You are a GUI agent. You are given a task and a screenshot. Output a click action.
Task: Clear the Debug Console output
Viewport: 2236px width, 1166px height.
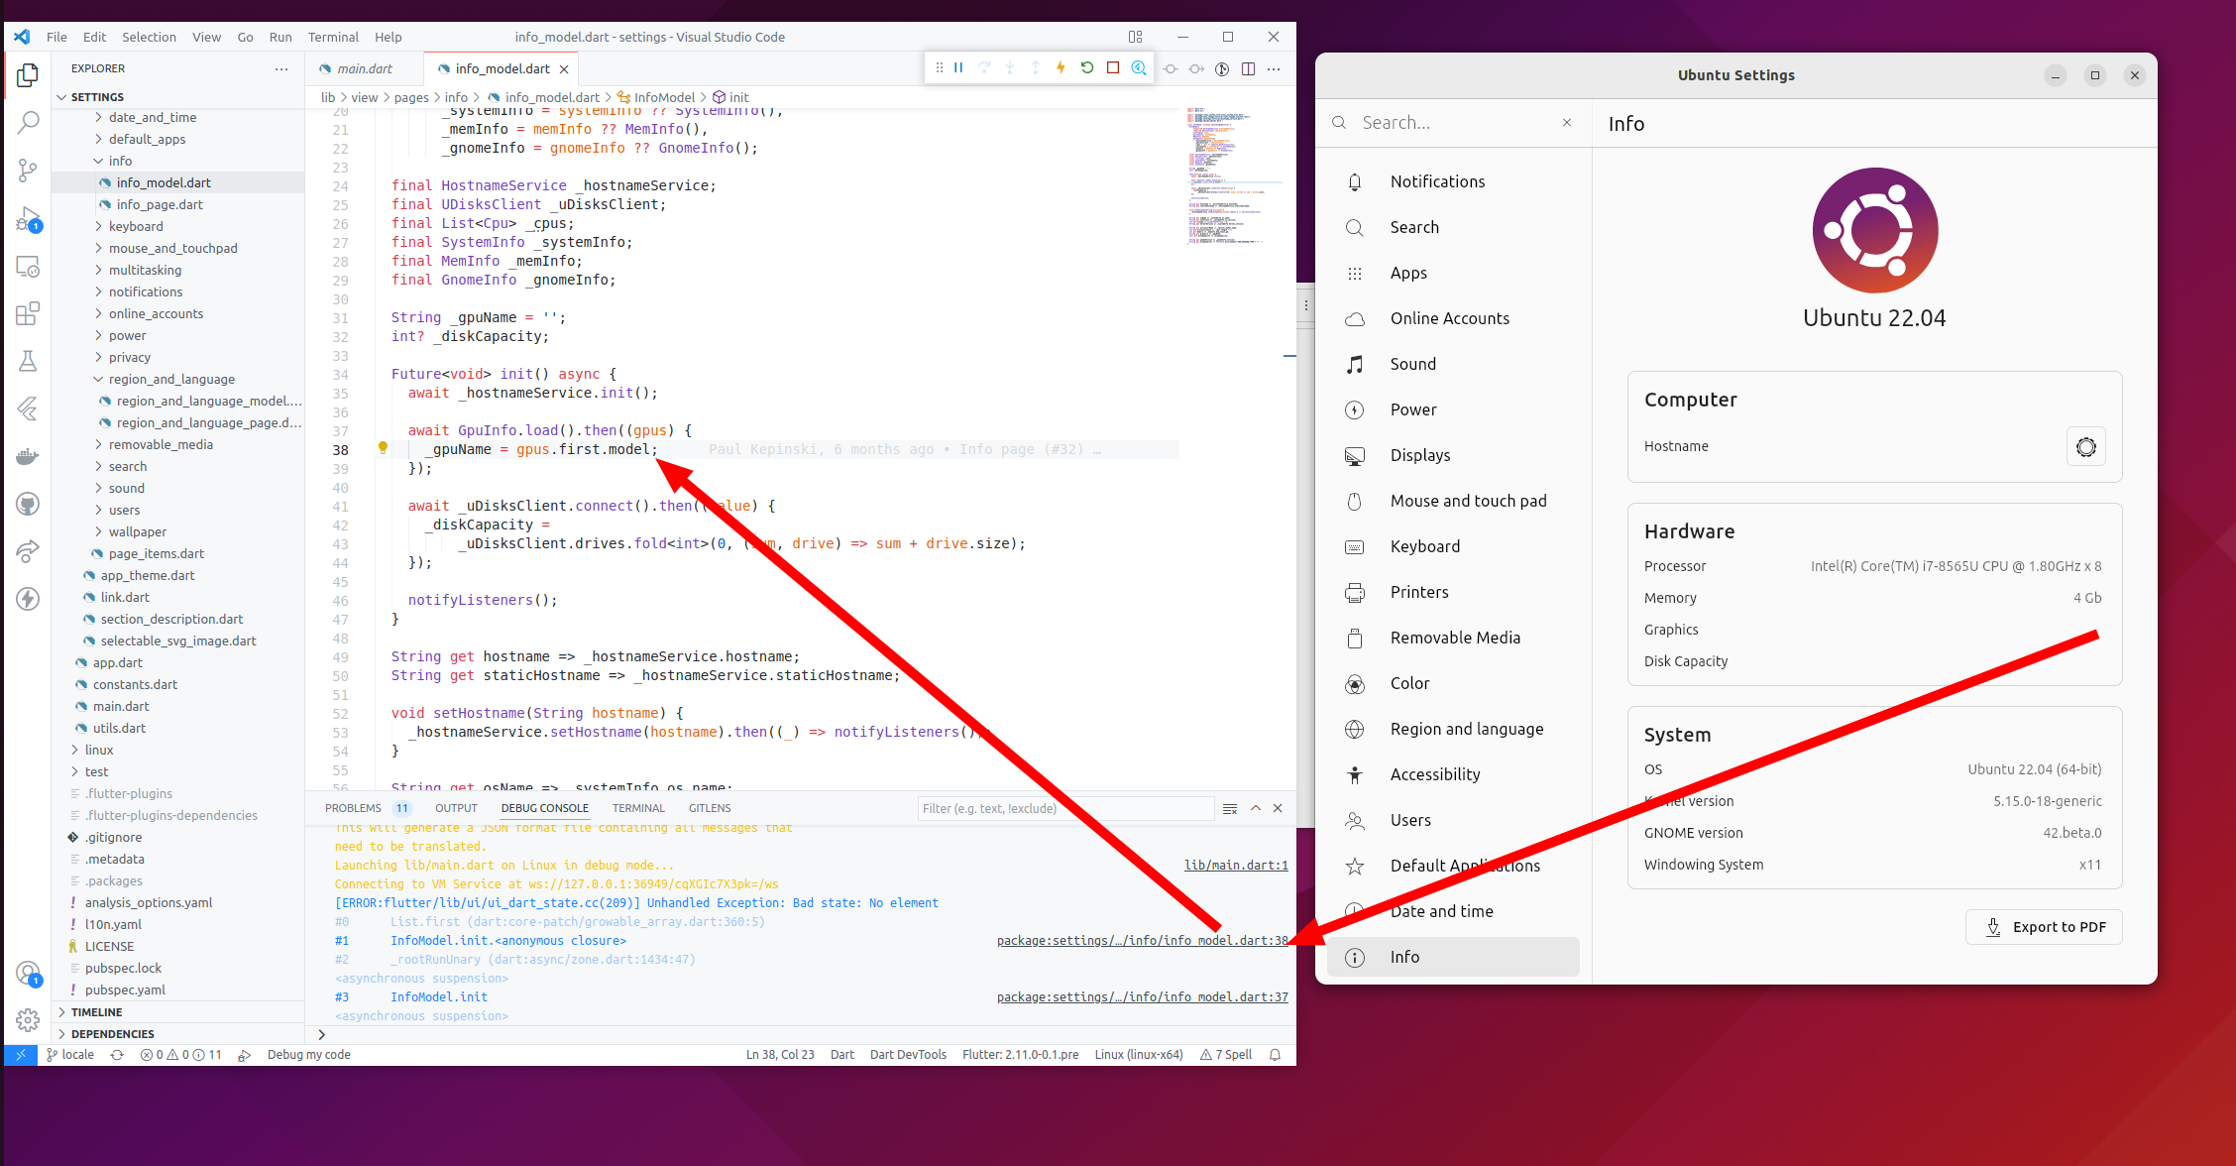coord(1230,808)
